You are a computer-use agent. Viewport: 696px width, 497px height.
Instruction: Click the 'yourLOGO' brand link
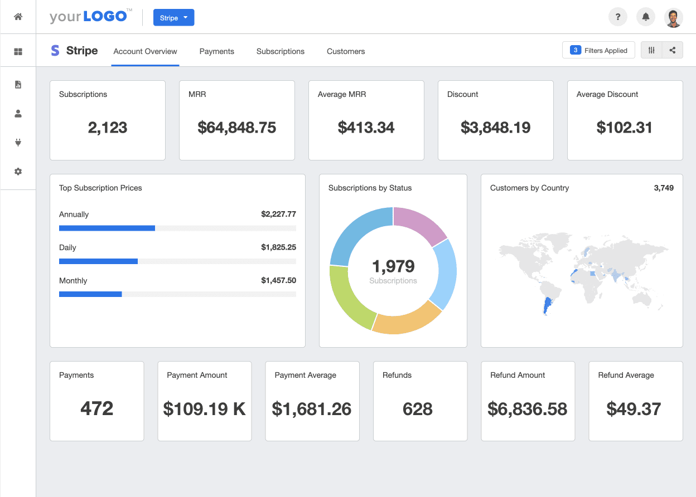tap(89, 16)
